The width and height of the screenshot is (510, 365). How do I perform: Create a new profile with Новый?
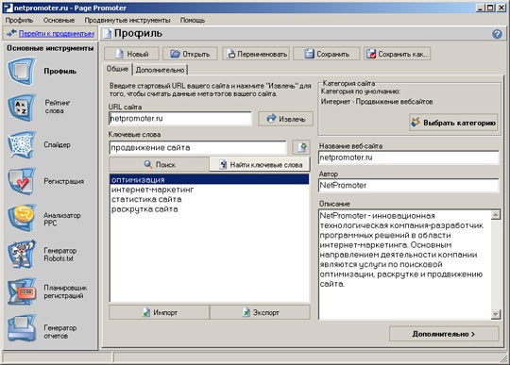tap(131, 54)
